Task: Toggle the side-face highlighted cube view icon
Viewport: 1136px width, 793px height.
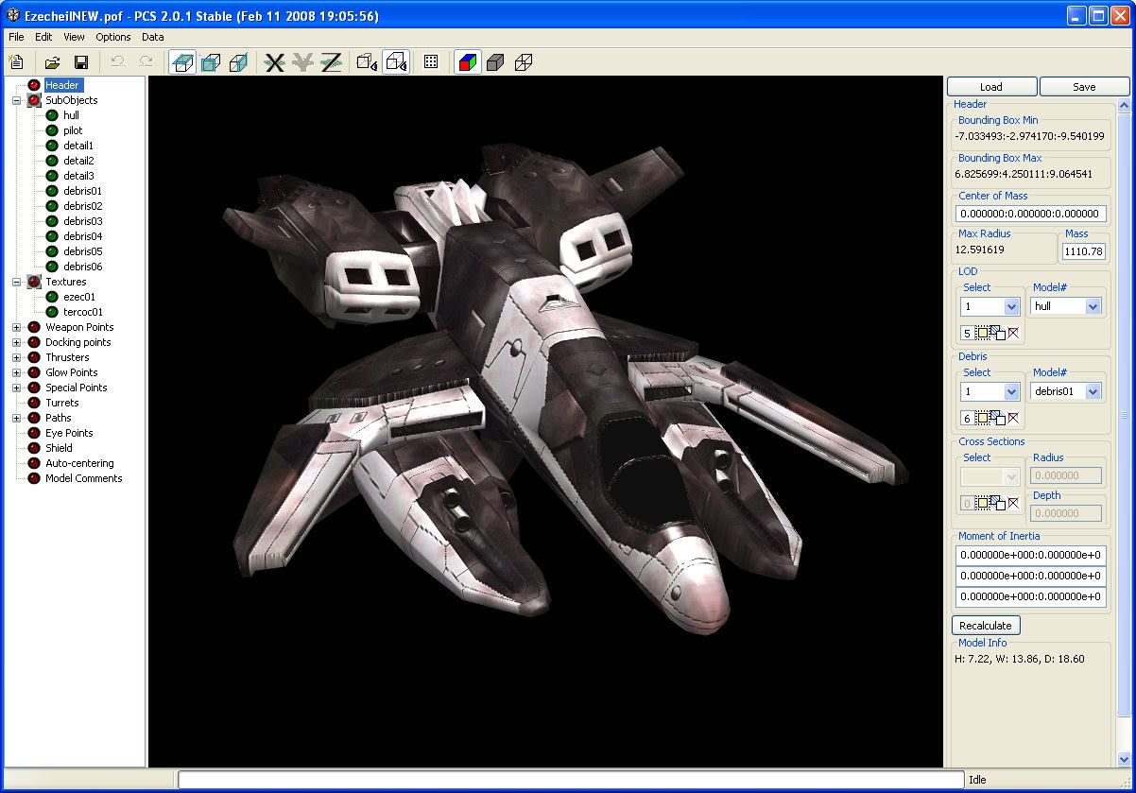Action: pyautogui.click(x=239, y=62)
